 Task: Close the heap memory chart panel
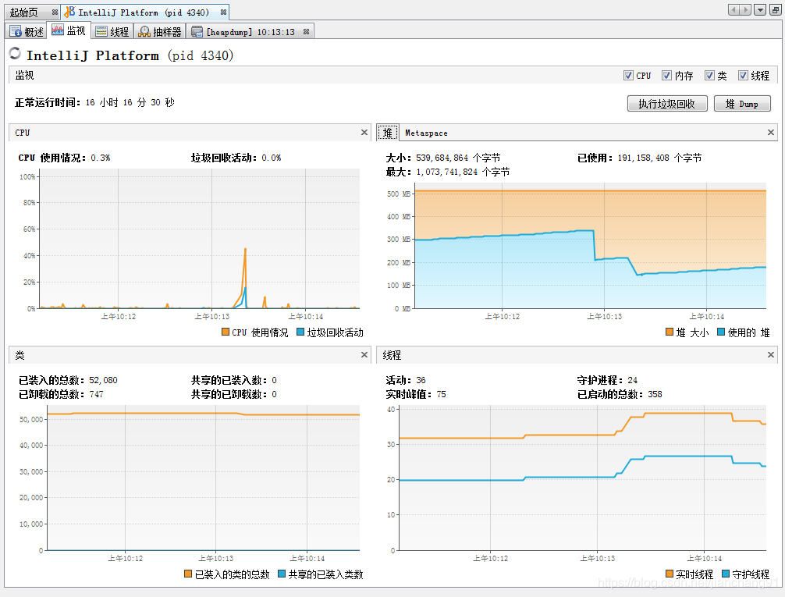[771, 132]
